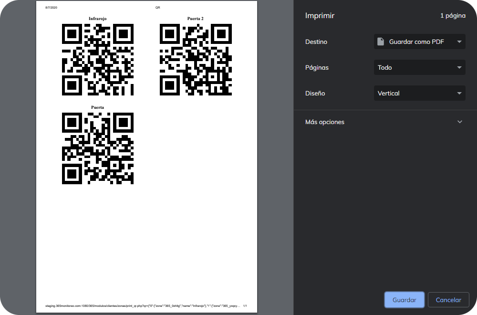
Task: Click the Destino field label
Action: click(x=316, y=42)
